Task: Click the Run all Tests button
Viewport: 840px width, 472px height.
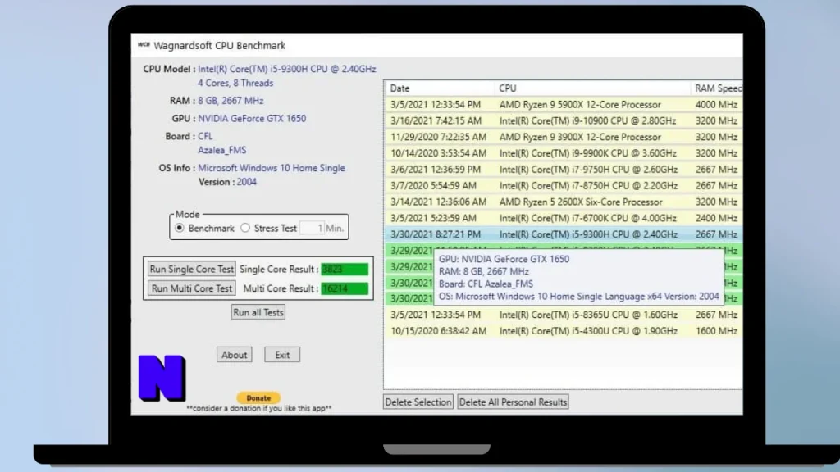Action: [x=258, y=312]
